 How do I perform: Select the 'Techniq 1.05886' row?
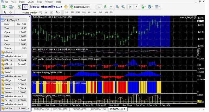pos(14,100)
